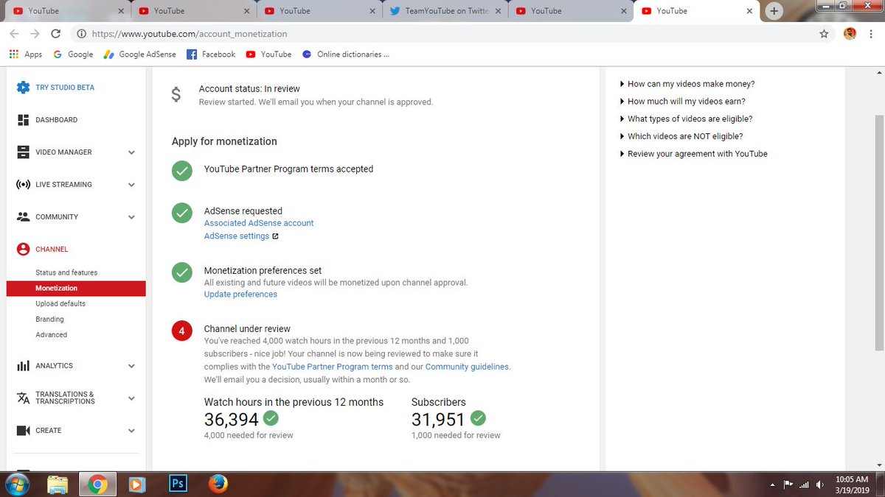Click the address bar URL field

coord(451,34)
